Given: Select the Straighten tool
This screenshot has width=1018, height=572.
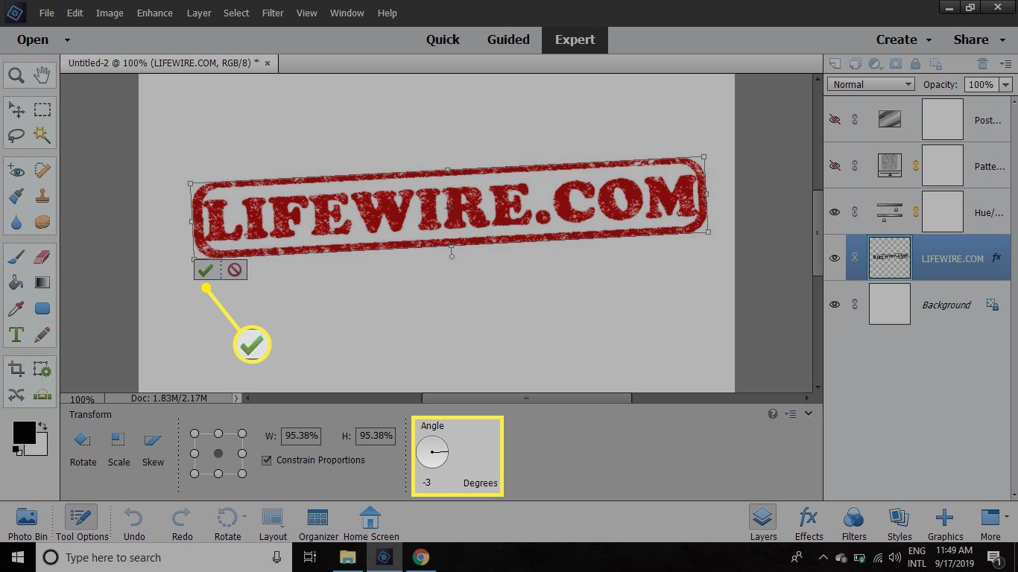Looking at the screenshot, I should pyautogui.click(x=42, y=395).
